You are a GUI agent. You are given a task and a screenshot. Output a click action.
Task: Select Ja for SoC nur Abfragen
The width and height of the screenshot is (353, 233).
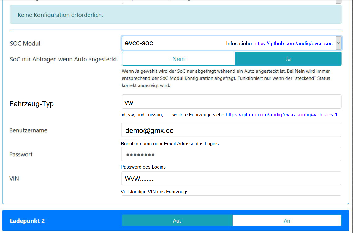click(x=288, y=59)
